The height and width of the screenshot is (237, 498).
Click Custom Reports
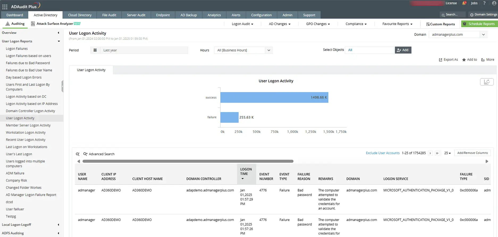click(x=441, y=24)
